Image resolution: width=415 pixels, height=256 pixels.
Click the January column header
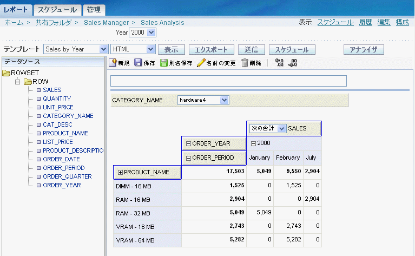[259, 158]
